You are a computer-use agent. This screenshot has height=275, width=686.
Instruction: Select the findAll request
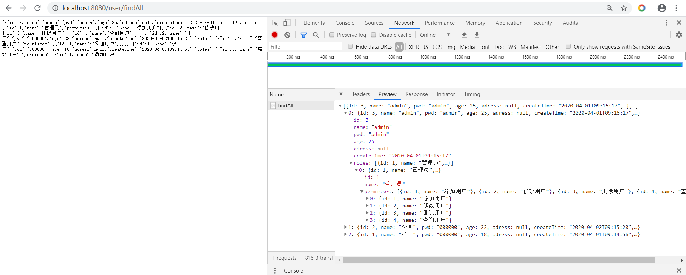(301, 106)
